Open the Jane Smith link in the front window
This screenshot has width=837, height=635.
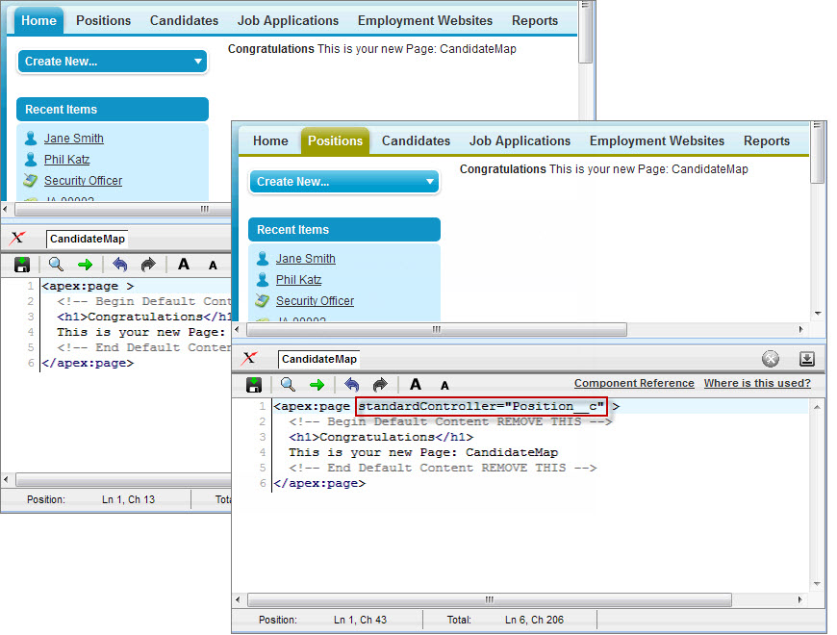pos(305,259)
